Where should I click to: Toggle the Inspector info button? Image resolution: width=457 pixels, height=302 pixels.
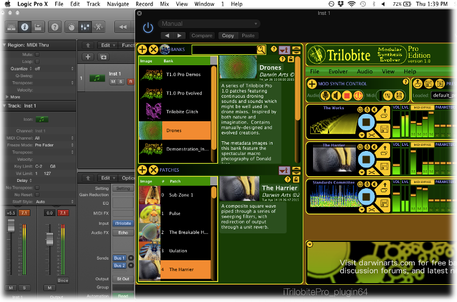[25, 27]
